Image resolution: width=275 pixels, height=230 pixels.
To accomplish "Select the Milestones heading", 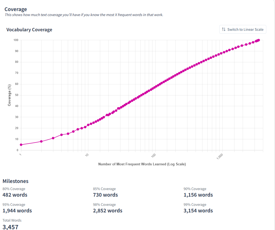I will (16, 181).
